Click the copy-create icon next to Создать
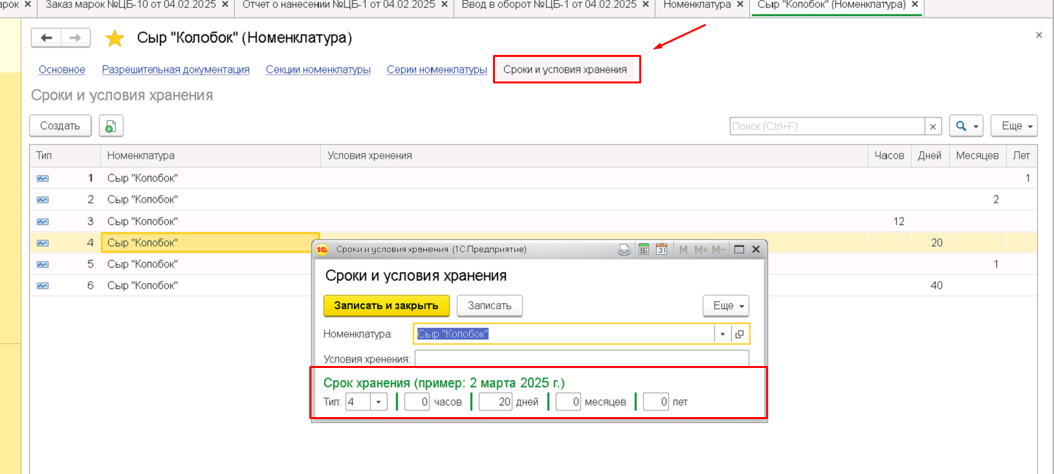1054x474 pixels. click(111, 126)
